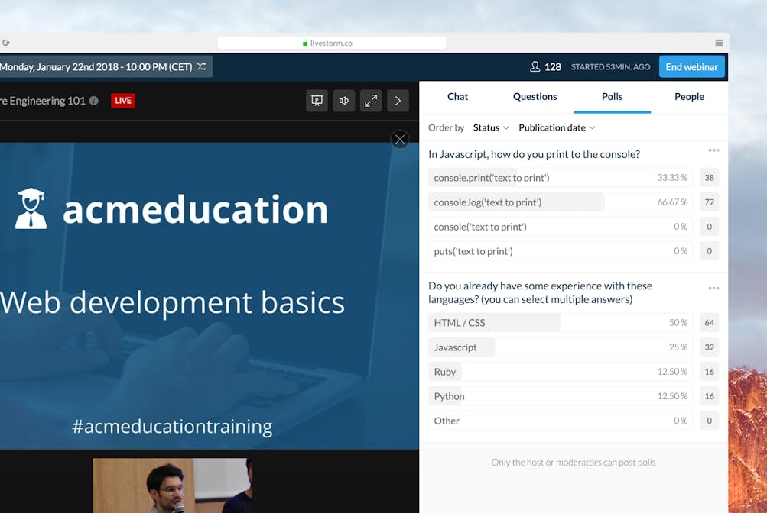Open the languages poll options menu

pos(713,289)
